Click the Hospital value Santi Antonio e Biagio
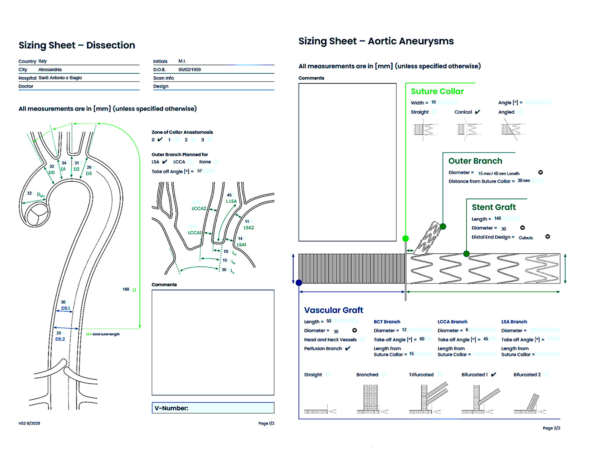The height and width of the screenshot is (453, 594). [x=60, y=78]
